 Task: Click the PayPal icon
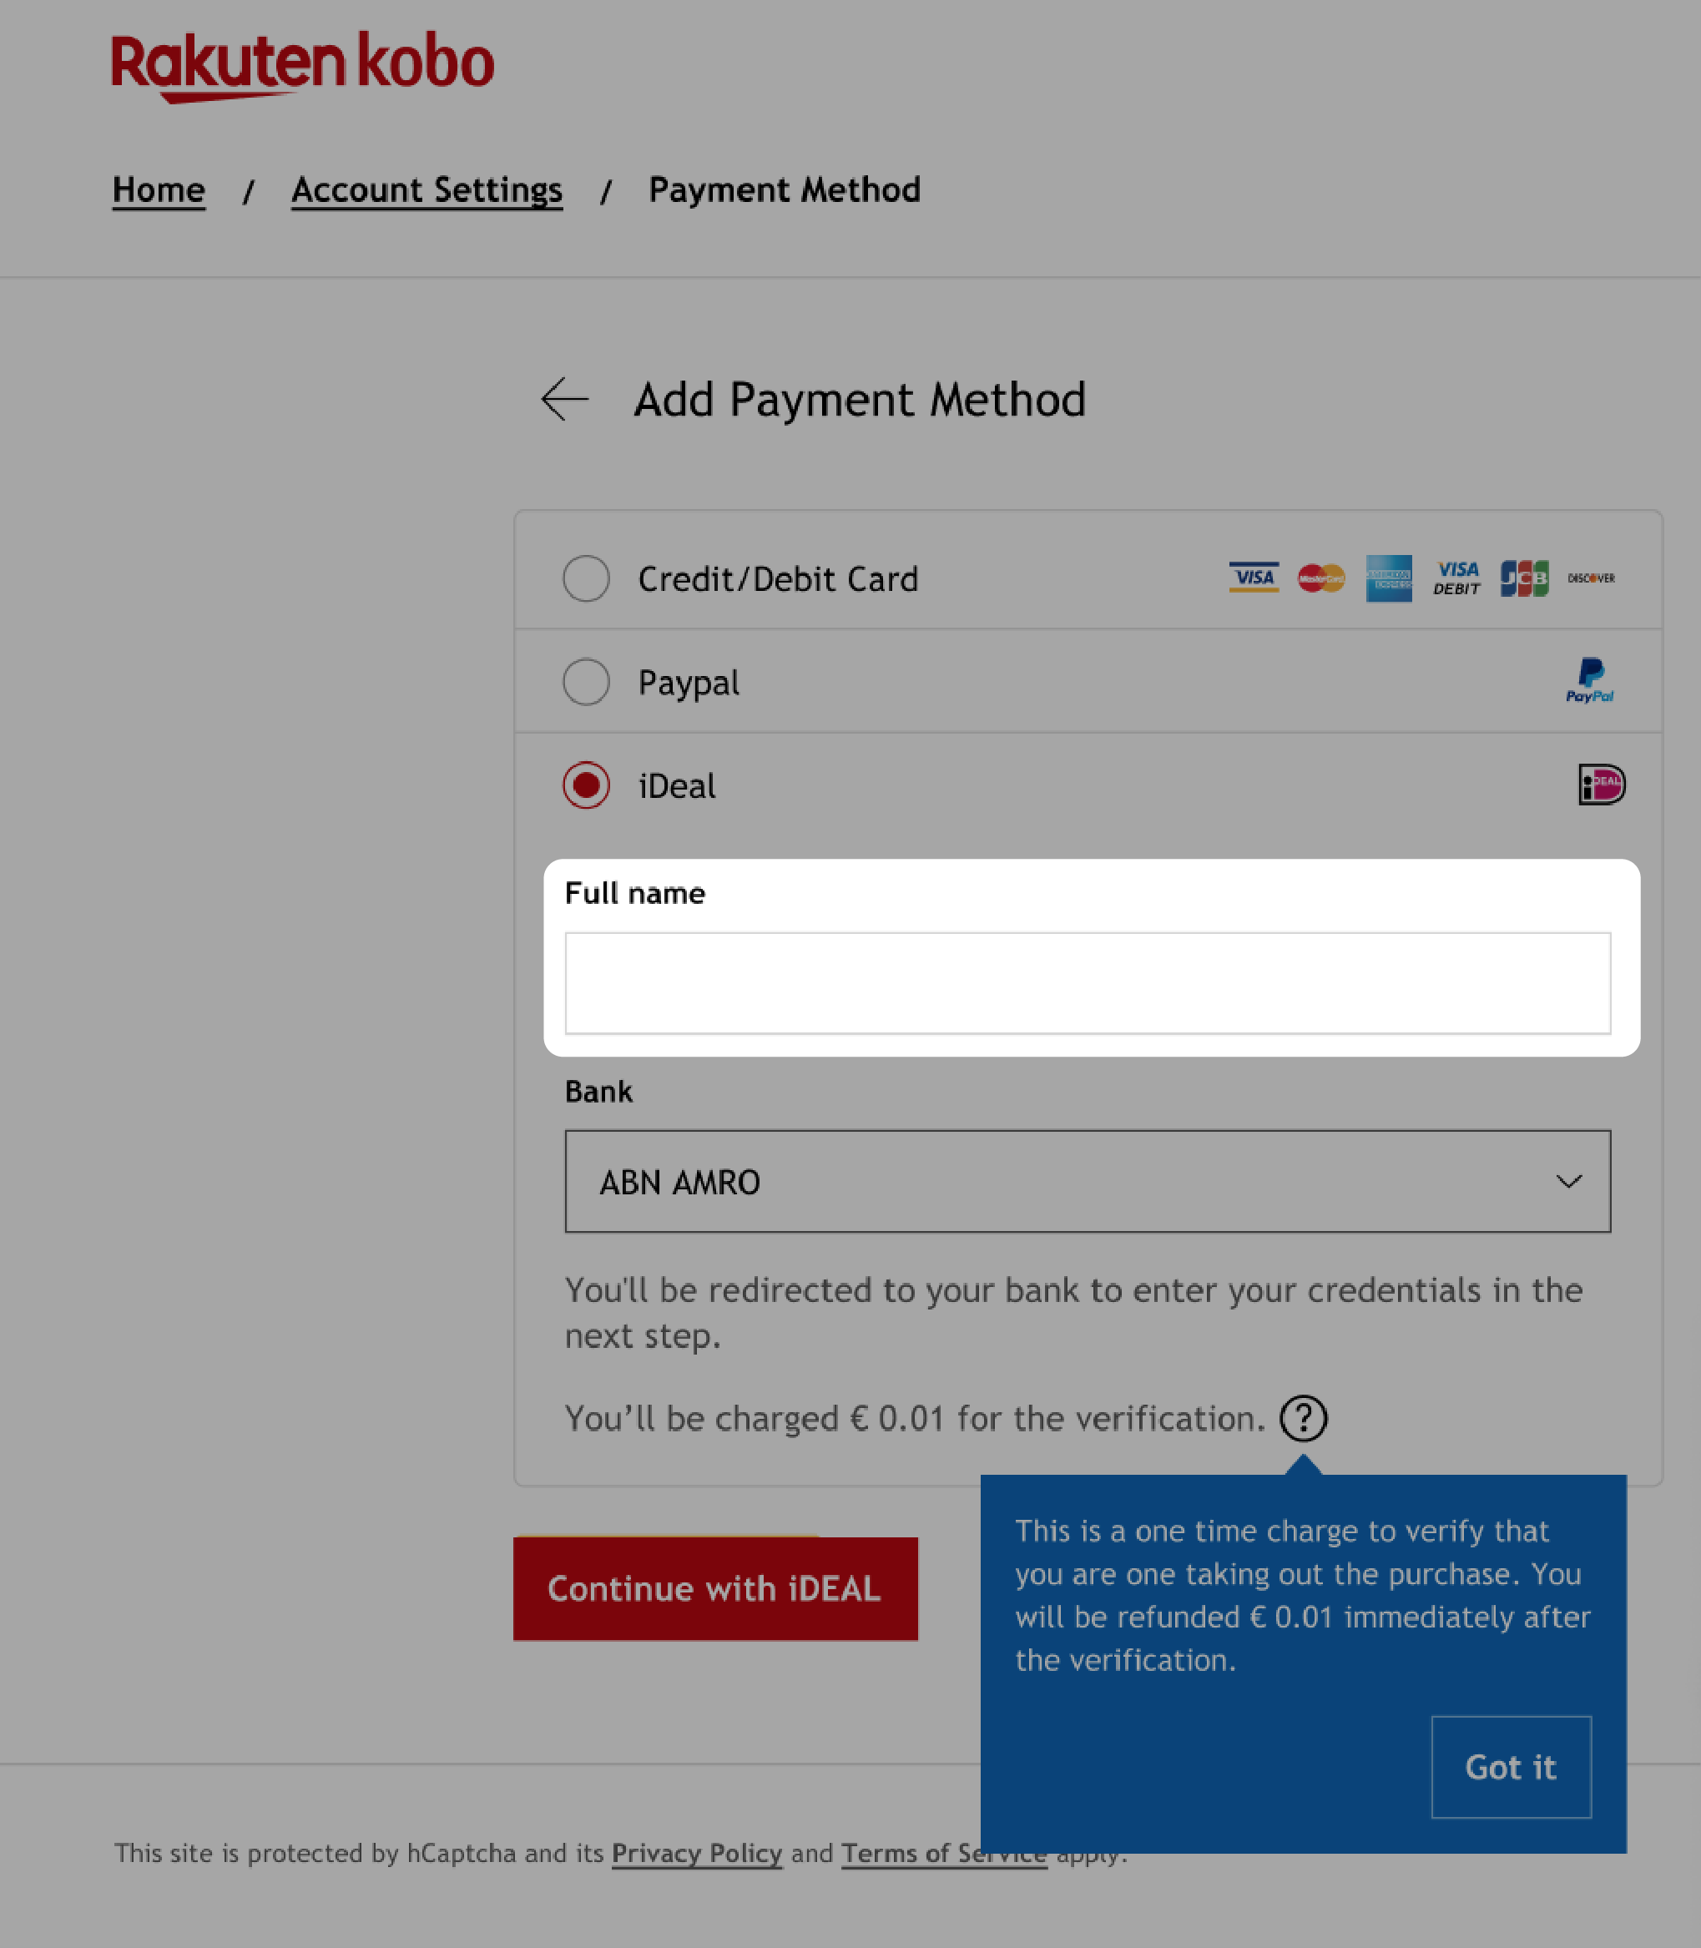1588,679
